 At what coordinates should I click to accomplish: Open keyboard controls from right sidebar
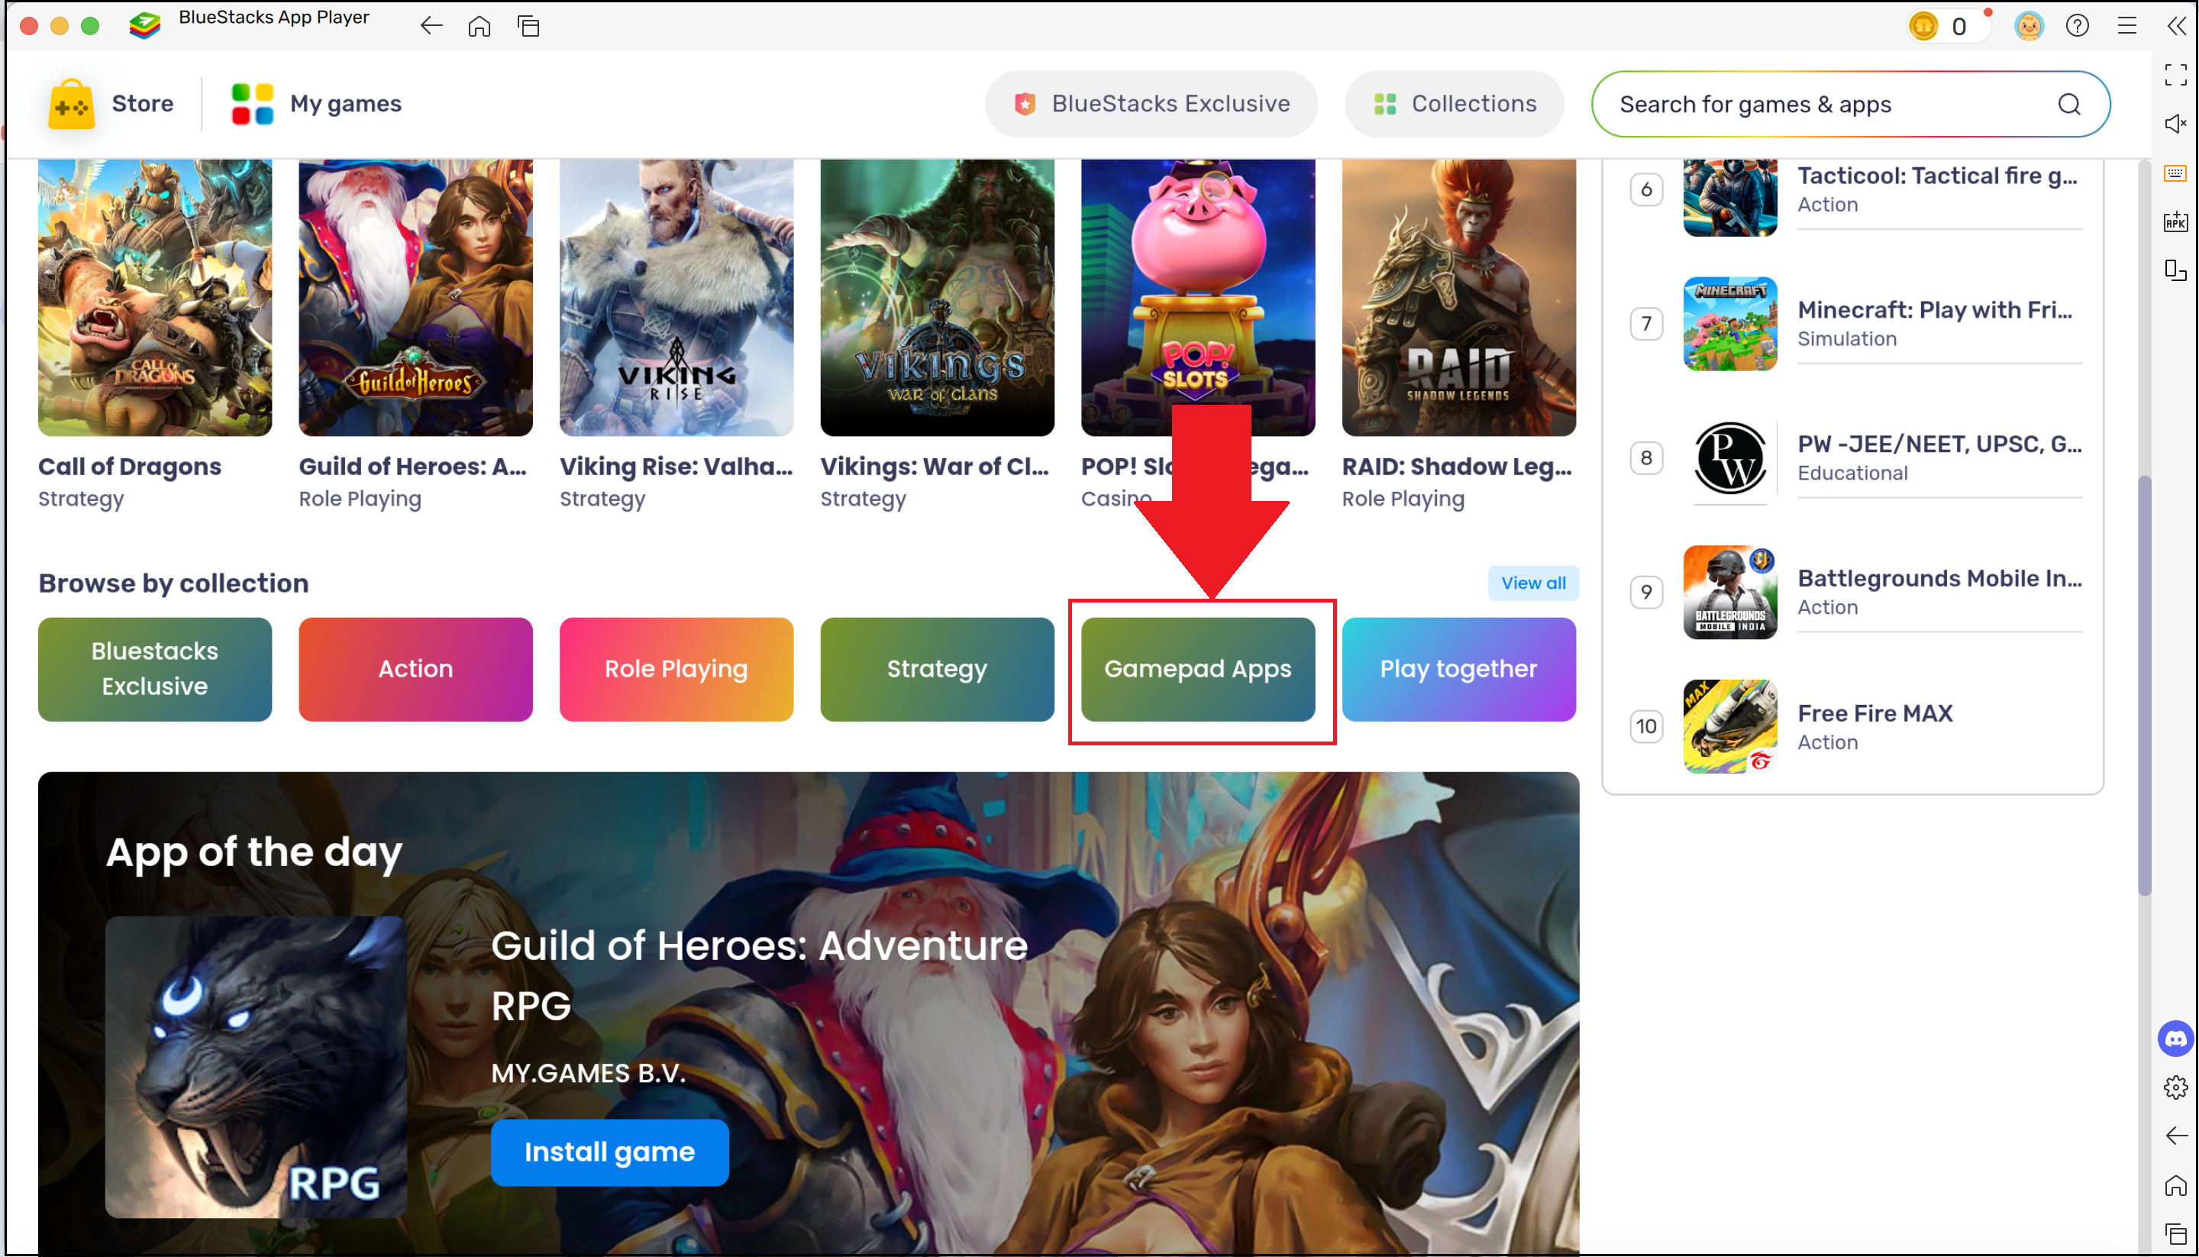[x=2175, y=173]
